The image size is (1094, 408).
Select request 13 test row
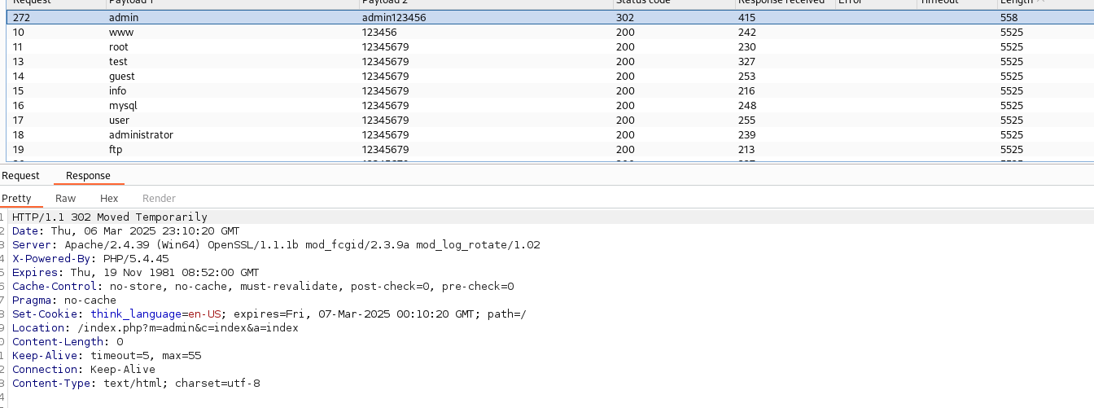point(118,62)
